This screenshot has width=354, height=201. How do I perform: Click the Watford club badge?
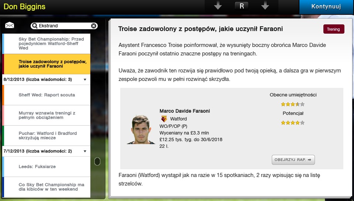click(164, 119)
